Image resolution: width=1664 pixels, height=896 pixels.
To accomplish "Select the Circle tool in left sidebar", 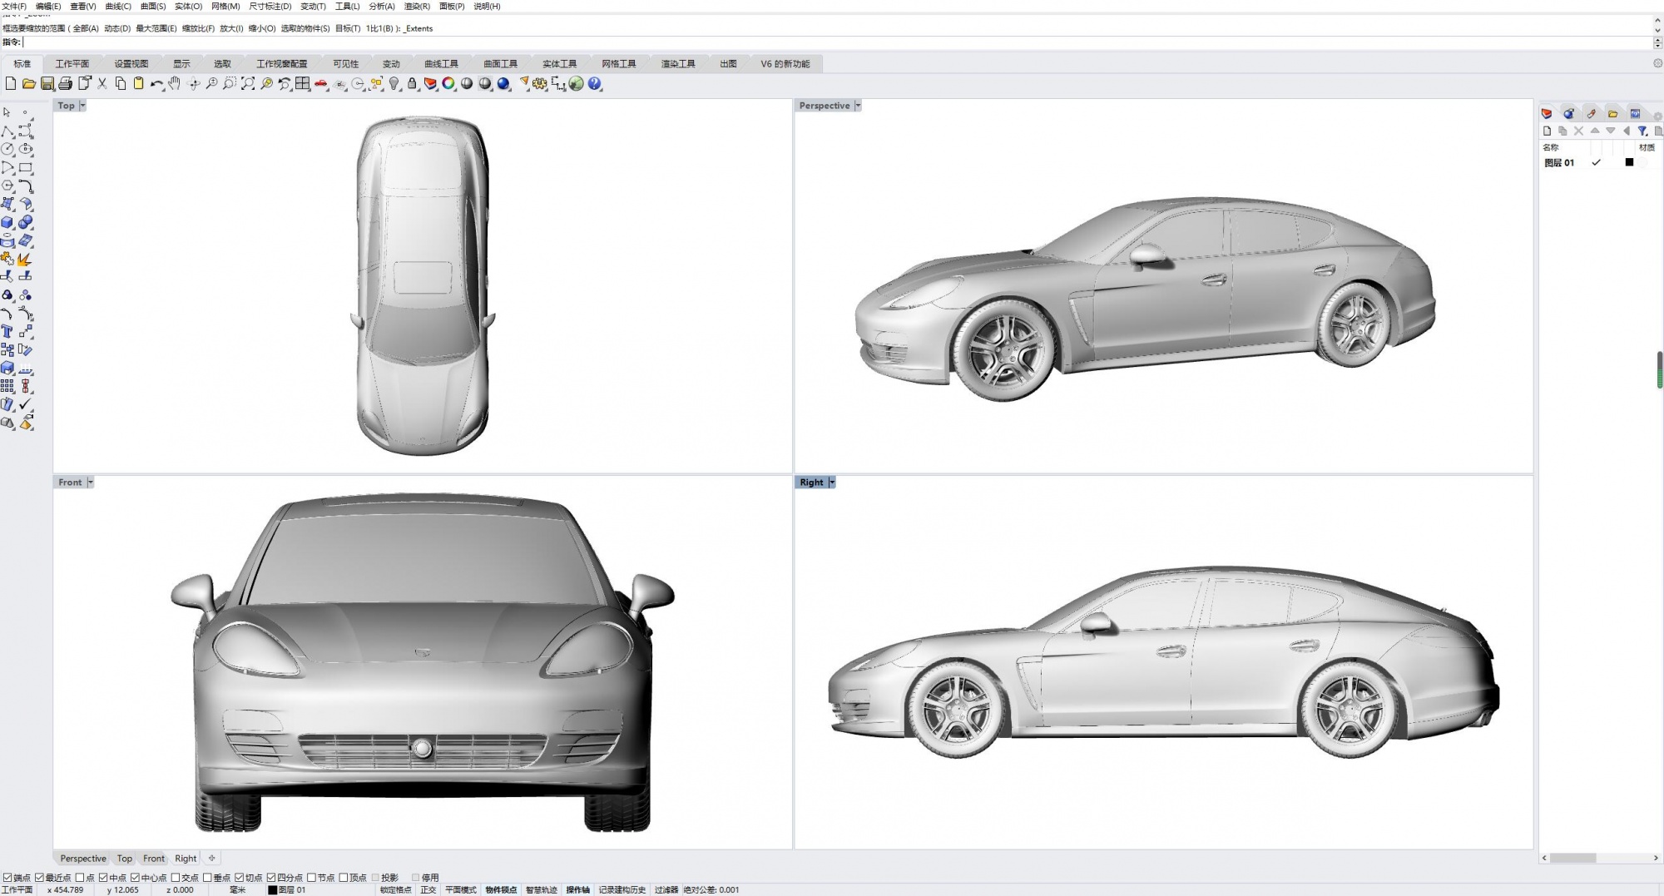I will pyautogui.click(x=7, y=149).
